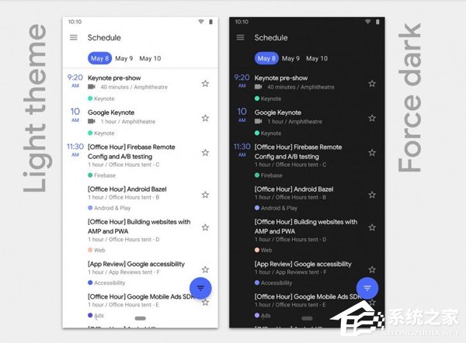
Task: Open Android Bazel office hour, dark theme
Action: pyautogui.click(x=294, y=189)
